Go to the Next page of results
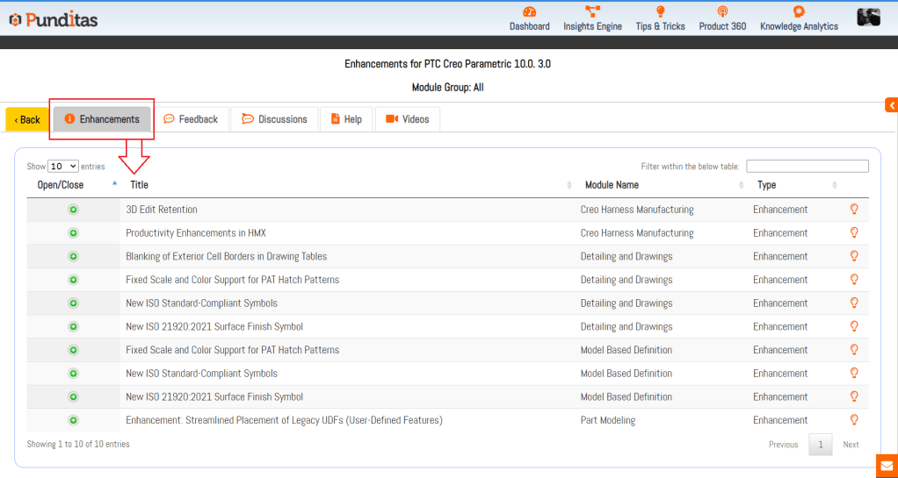This screenshot has width=898, height=478. (851, 445)
